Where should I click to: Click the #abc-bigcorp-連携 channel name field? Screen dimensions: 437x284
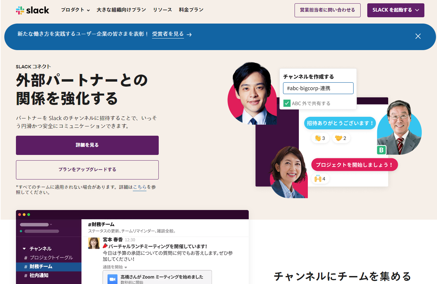(x=318, y=88)
